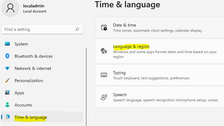Open the Language & region settings

click(x=160, y=51)
